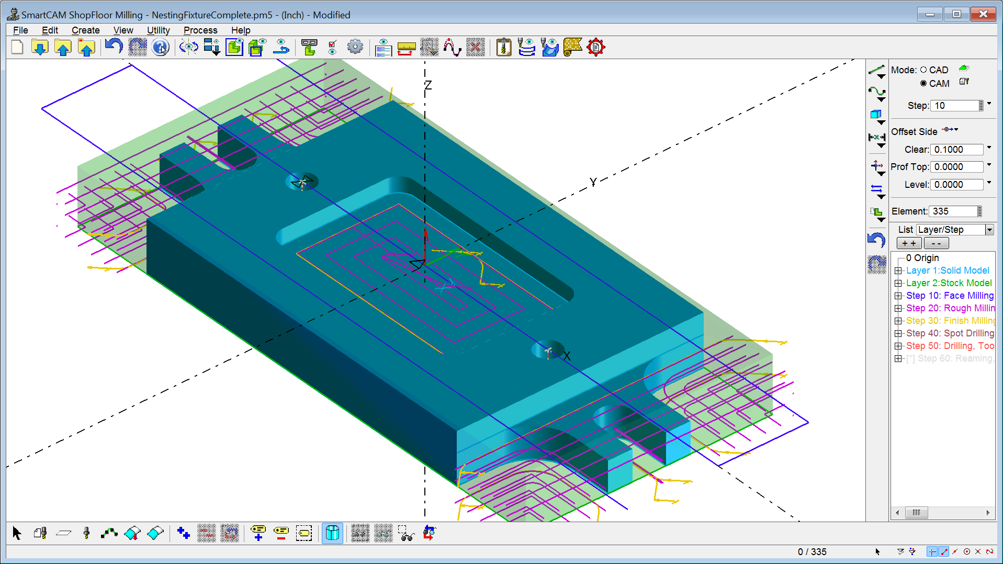Expand the Step 10: Face Milling node
Viewport: 1003px width, 564px height.
pyautogui.click(x=898, y=296)
